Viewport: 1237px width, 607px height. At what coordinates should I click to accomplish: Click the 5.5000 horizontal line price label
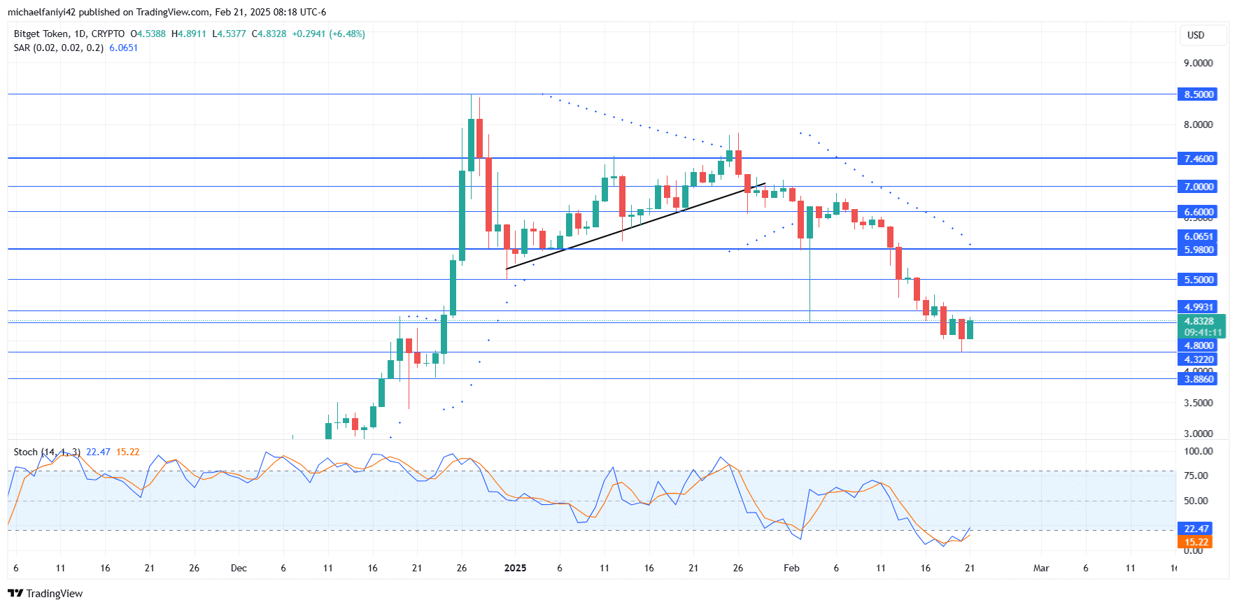(x=1199, y=280)
